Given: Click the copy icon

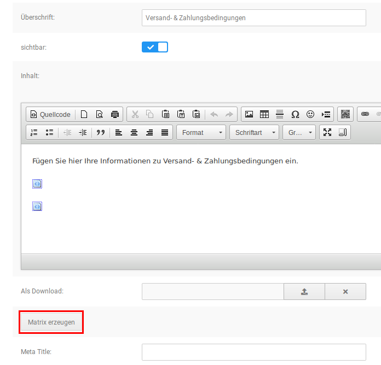Looking at the screenshot, I should (150, 114).
